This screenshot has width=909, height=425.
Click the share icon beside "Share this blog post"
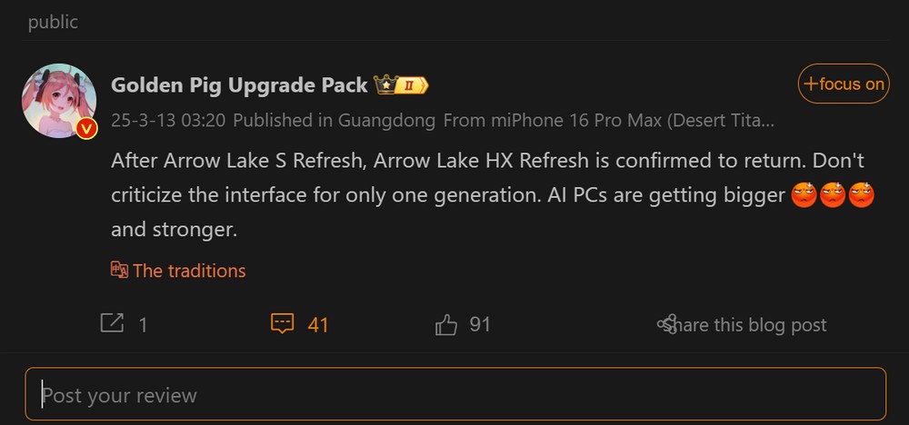pyautogui.click(x=667, y=324)
